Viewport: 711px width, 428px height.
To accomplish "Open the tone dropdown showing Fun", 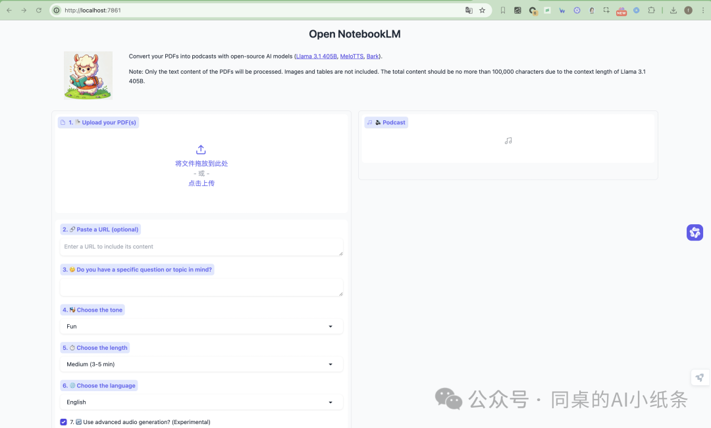I will (x=201, y=326).
